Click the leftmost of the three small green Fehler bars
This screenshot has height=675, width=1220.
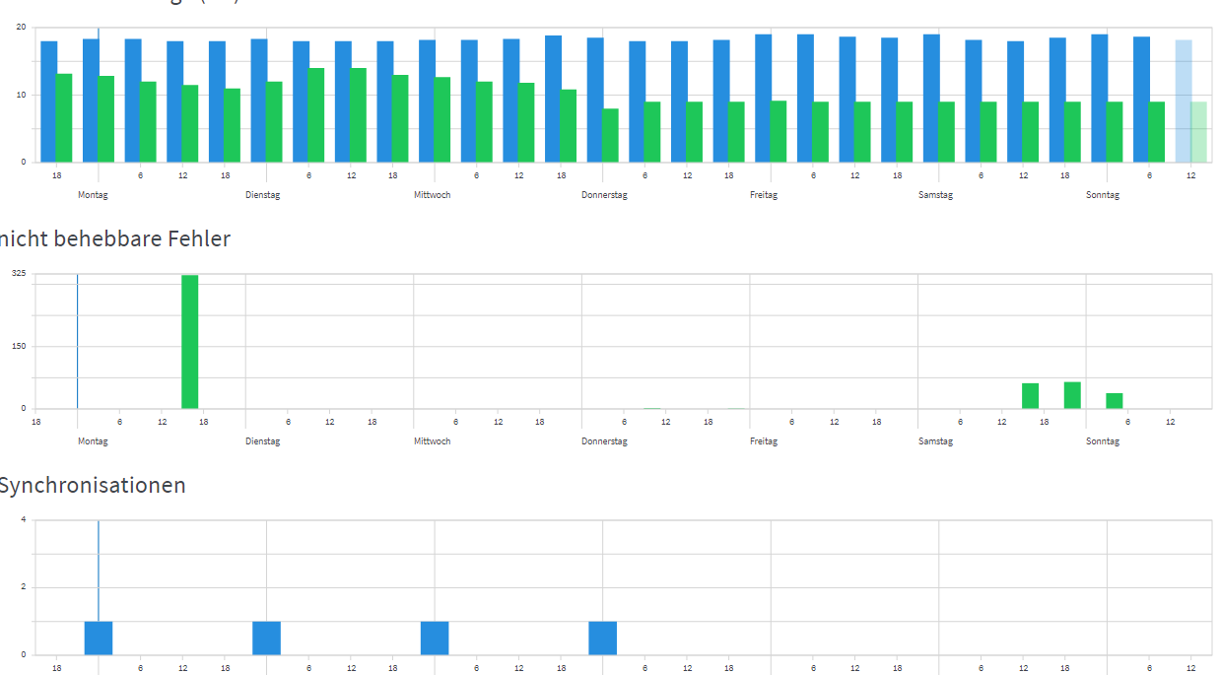click(x=1031, y=396)
